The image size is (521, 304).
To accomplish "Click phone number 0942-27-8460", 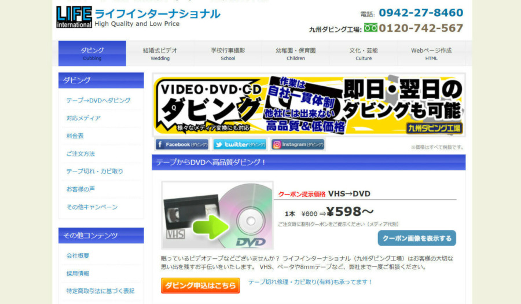I will coord(421,13).
